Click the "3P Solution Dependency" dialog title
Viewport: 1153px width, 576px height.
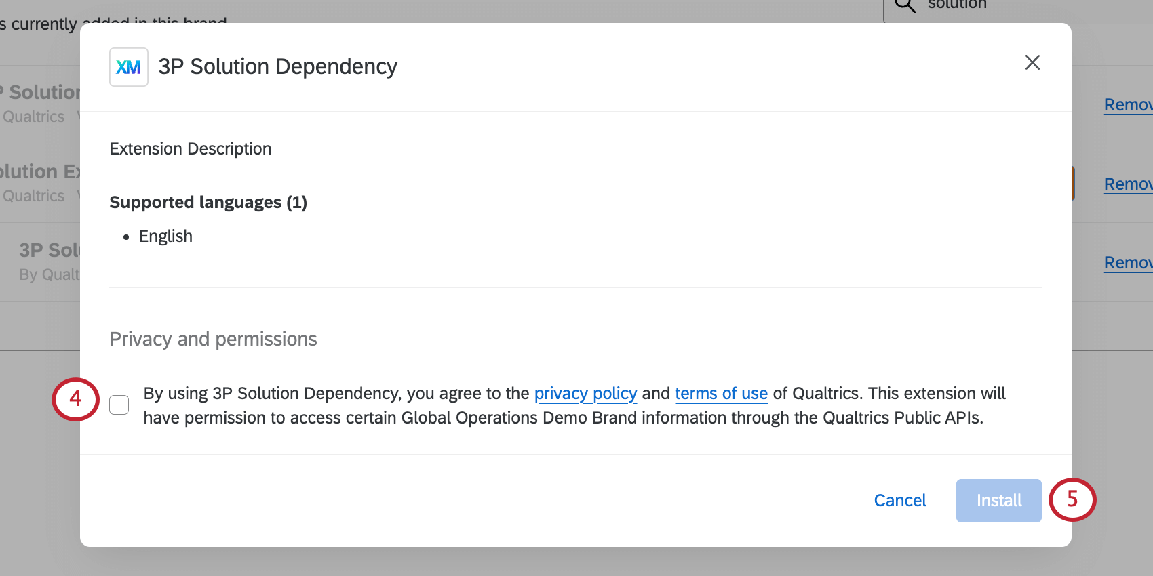pos(277,67)
